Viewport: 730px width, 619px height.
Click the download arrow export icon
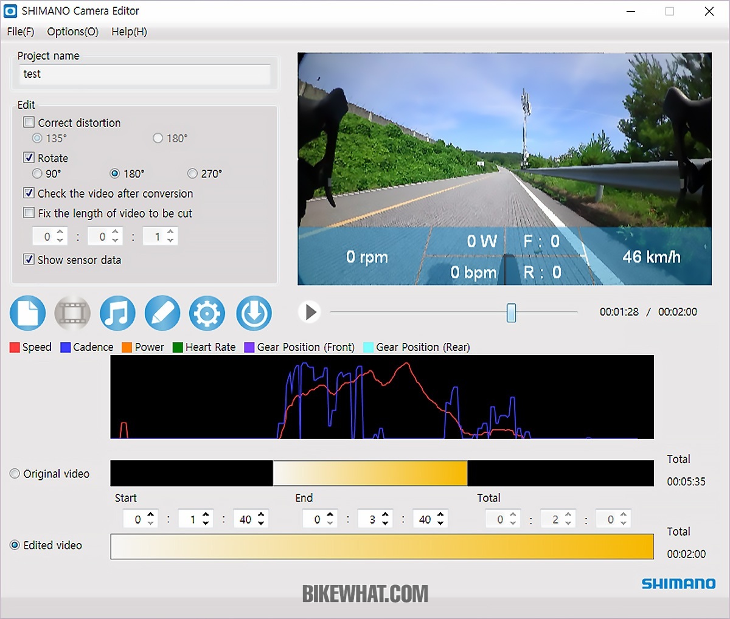[x=254, y=313]
